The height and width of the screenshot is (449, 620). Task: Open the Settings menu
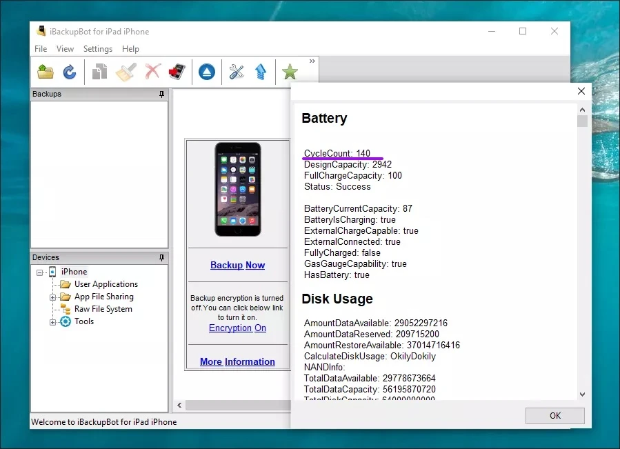click(98, 49)
